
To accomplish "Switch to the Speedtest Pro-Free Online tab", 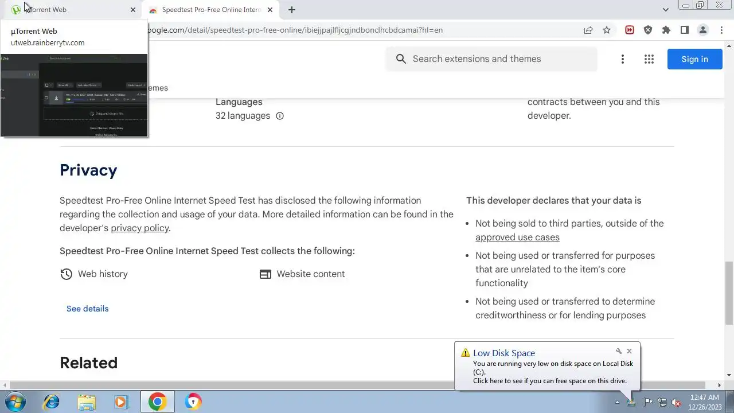I will point(210,10).
